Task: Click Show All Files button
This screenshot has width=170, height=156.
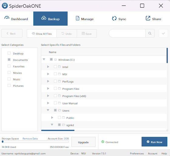Action: click(42, 34)
